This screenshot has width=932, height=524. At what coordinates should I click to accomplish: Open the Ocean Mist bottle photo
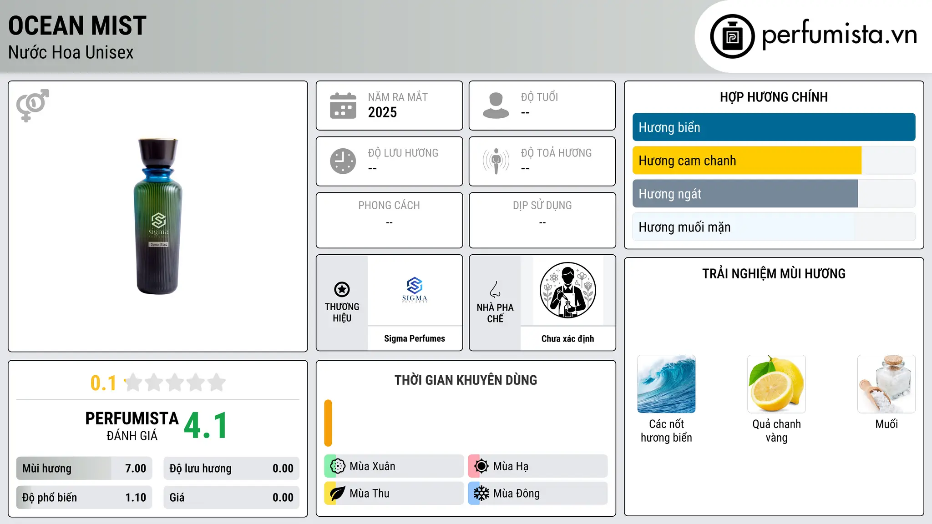(158, 217)
